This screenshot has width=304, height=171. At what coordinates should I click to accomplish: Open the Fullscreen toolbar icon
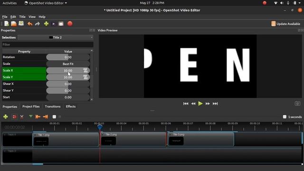tap(61, 24)
